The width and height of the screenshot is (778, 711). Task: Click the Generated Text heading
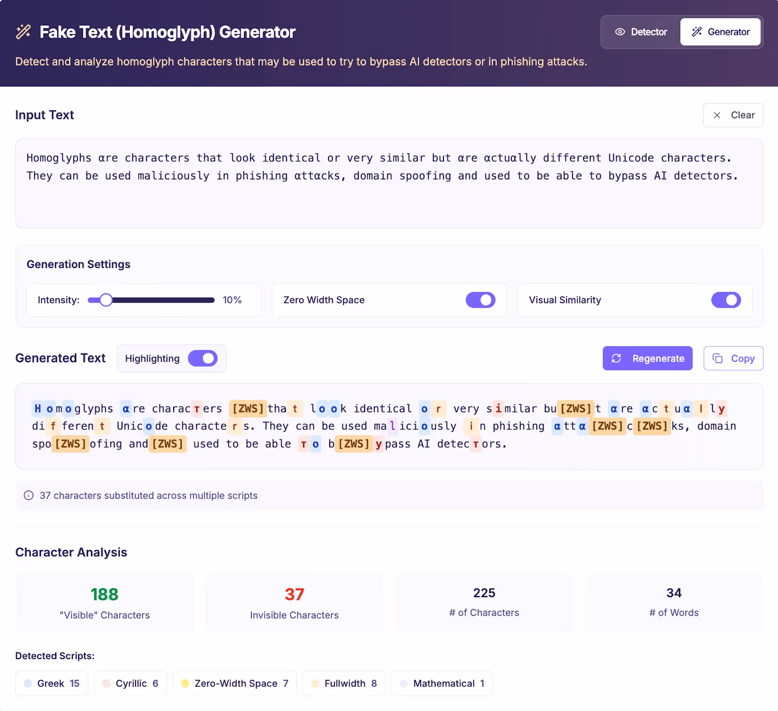tap(60, 358)
